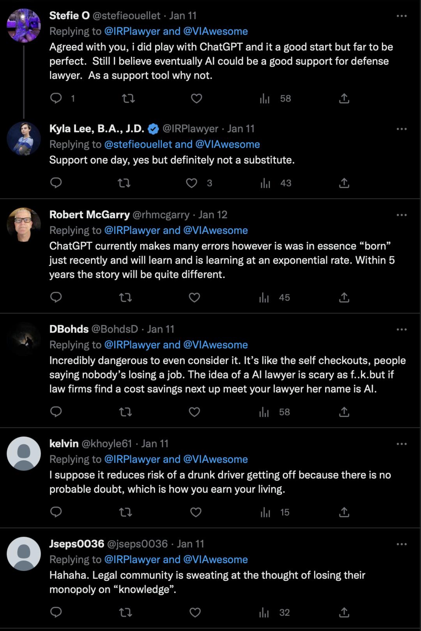Reply to kelvin's drunk driver tweet
Screen dimensions: 421x631
click(x=56, y=512)
